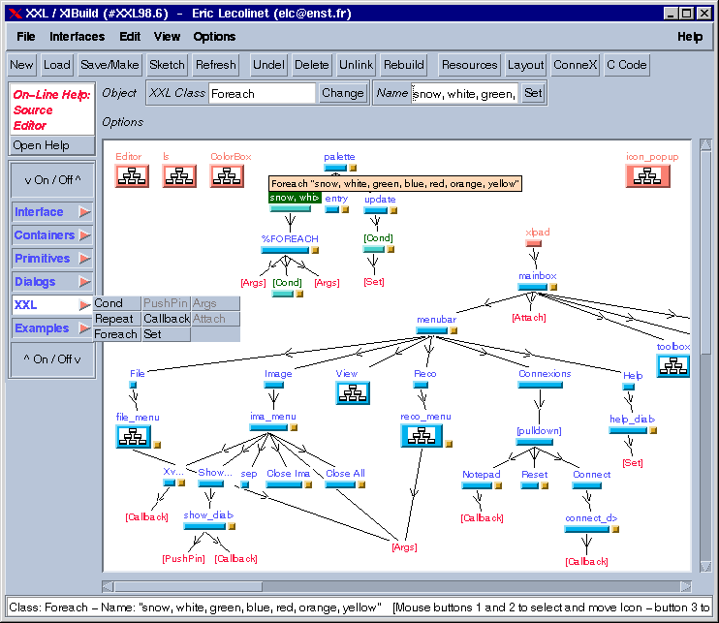Select the Connexions node bar
The width and height of the screenshot is (719, 623).
(540, 385)
